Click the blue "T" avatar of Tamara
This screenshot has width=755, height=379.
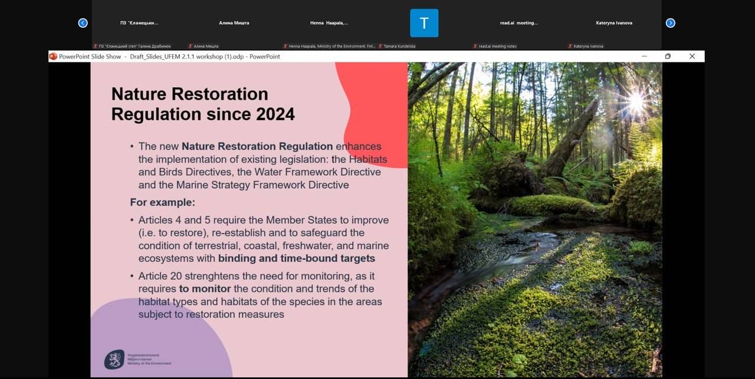coord(424,23)
